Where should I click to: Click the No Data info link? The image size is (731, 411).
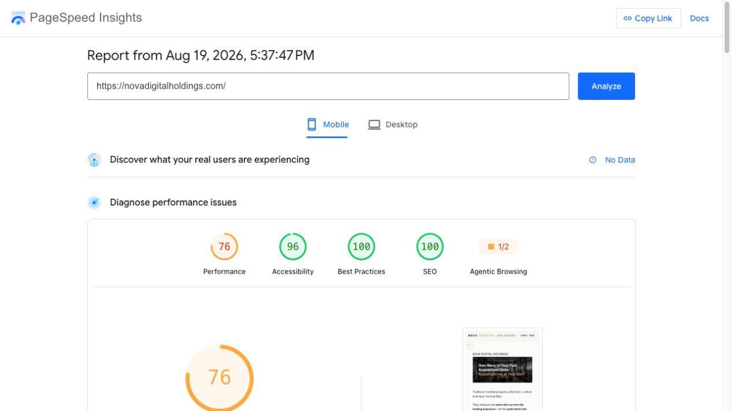tap(612, 160)
